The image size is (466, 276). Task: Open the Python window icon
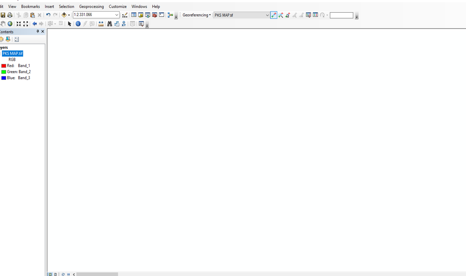[x=161, y=15]
